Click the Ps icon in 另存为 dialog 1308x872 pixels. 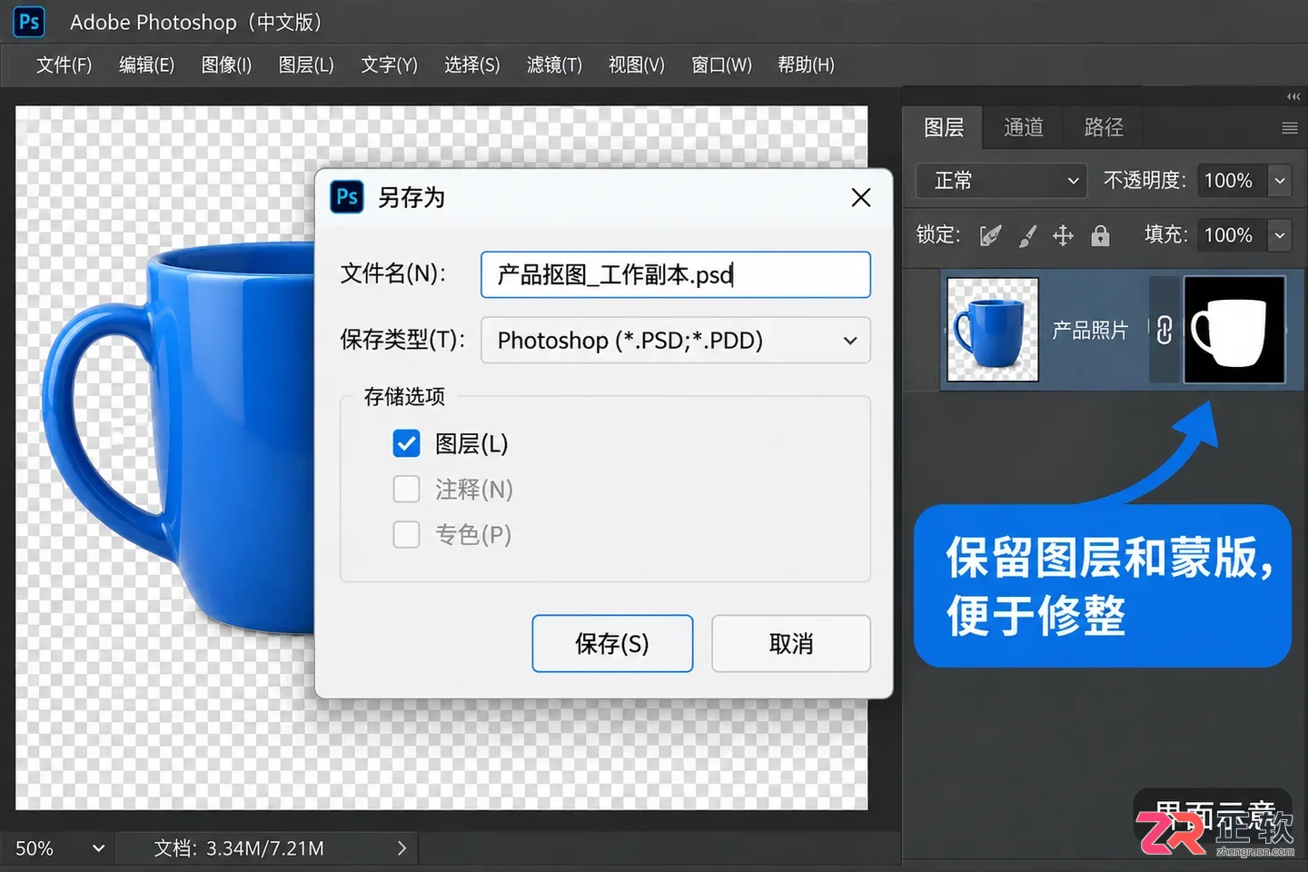coord(347,197)
